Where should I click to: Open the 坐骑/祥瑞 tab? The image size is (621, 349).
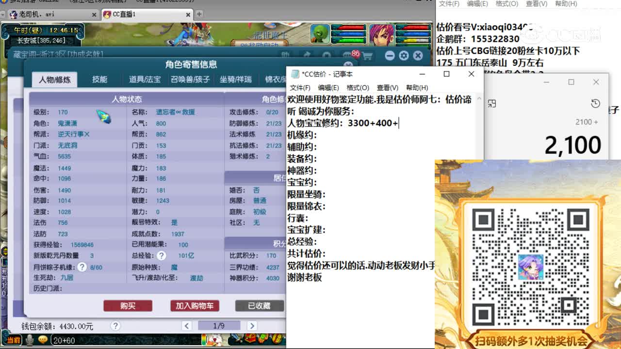(236, 79)
